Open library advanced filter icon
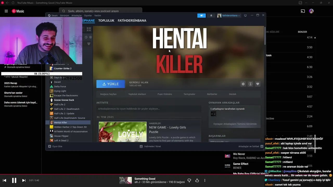The width and height of the screenshot is (333, 187). pyautogui.click(x=89, y=44)
